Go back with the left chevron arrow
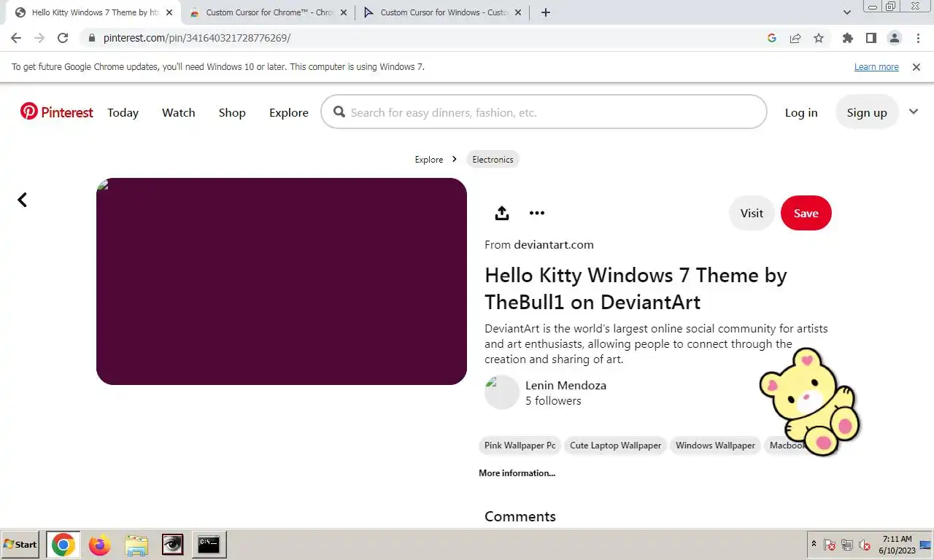Viewport: 934px width, 560px height. (x=22, y=200)
